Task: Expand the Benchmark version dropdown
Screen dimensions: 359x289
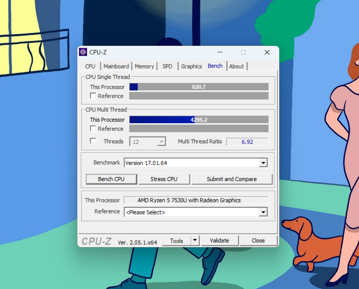Action: tap(263, 163)
